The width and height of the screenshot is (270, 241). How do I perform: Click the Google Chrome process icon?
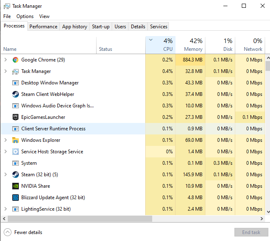click(x=16, y=60)
